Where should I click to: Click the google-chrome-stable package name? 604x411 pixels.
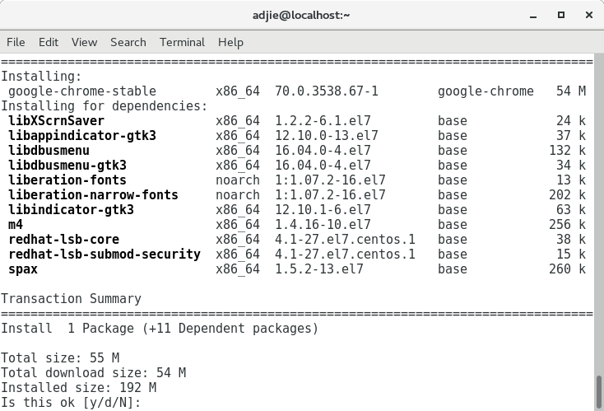(x=82, y=91)
